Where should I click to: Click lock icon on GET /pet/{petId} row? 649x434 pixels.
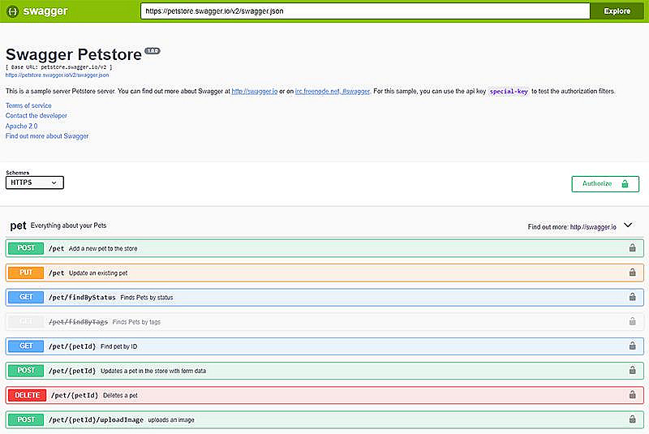[632, 346]
